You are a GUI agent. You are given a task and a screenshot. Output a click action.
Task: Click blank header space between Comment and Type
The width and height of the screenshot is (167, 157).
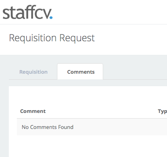pos(102,111)
